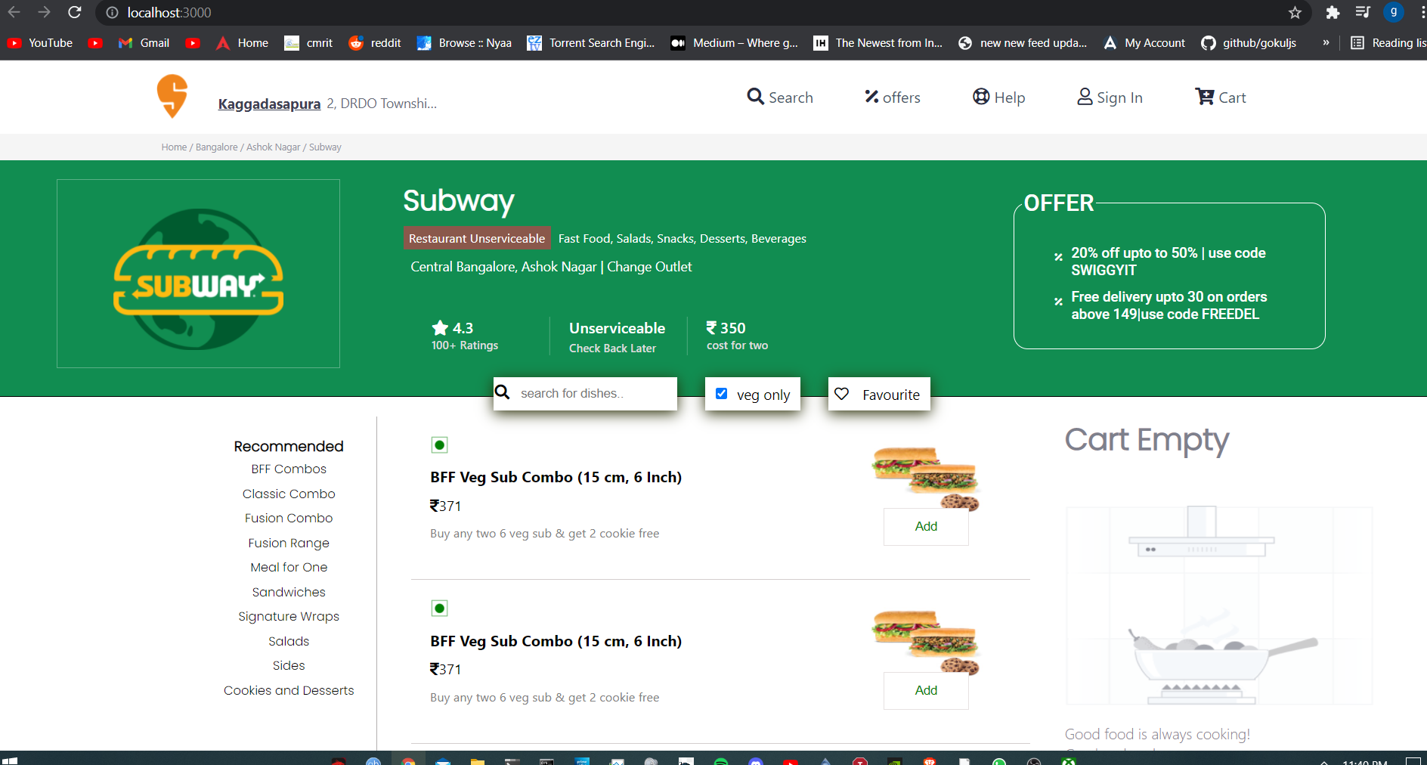The width and height of the screenshot is (1427, 765).
Task: Expand the browser bookmarks overflow chevron
Action: pos(1325,43)
